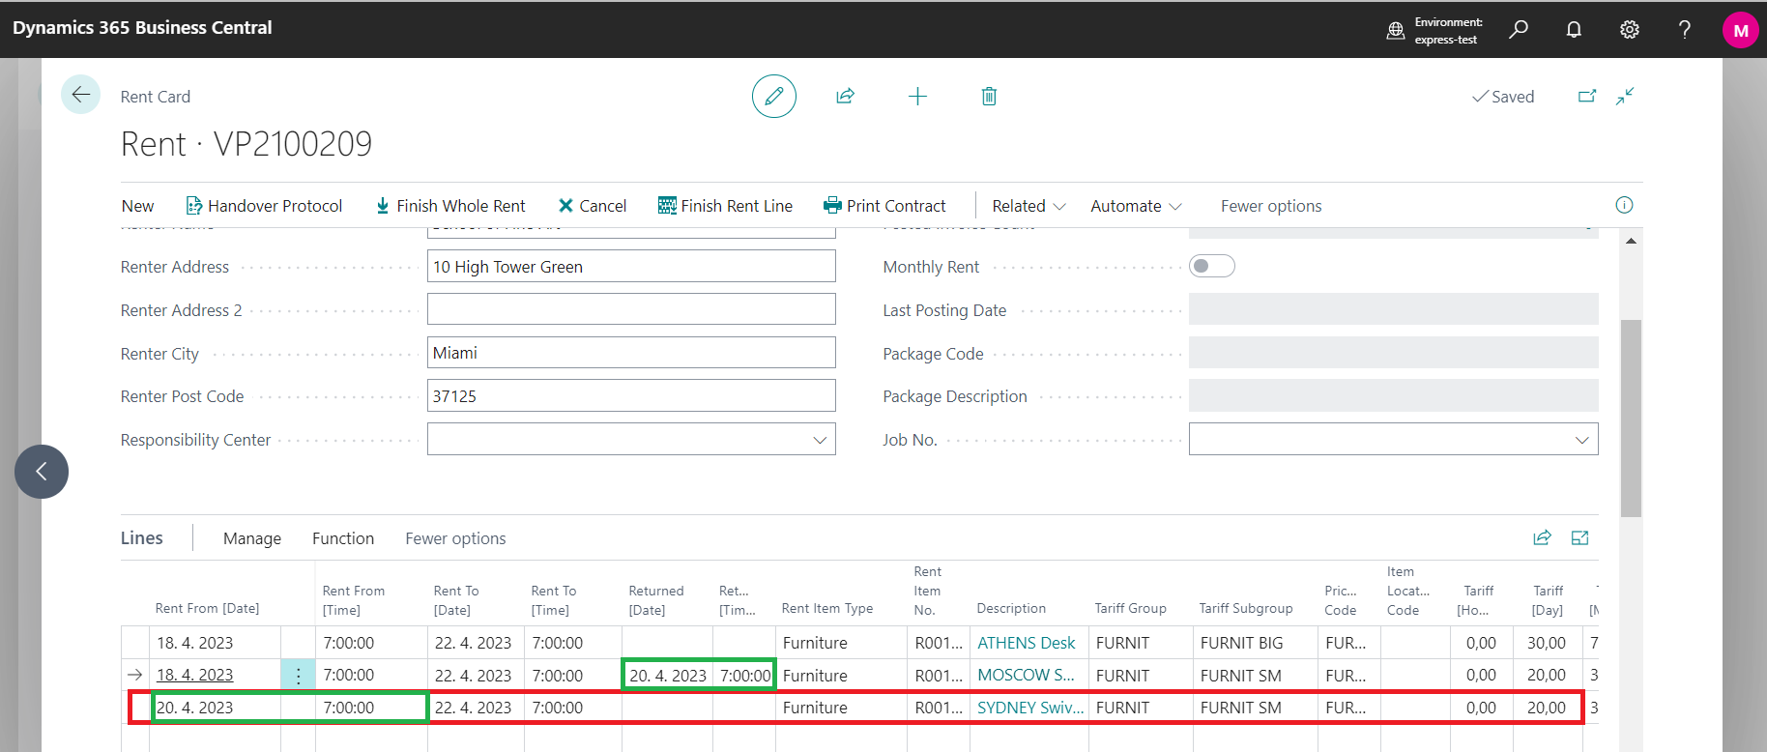Viewport: 1767px width, 752px height.
Task: Open the notifications bell icon
Action: click(x=1574, y=30)
